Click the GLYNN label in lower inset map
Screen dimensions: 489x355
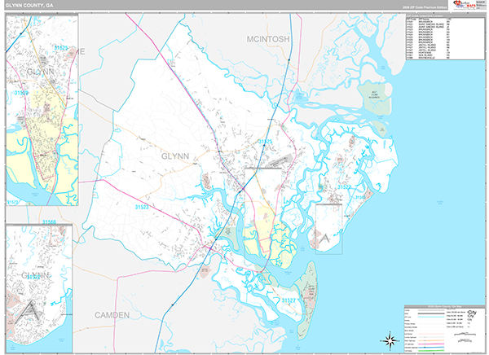(x=36, y=275)
